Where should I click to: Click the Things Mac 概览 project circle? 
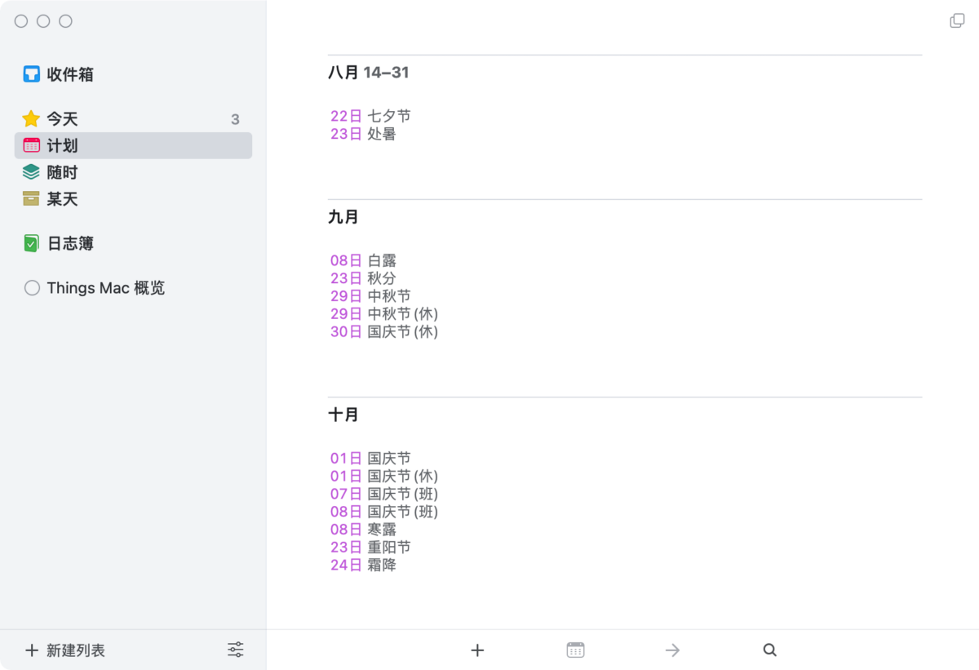coord(32,288)
